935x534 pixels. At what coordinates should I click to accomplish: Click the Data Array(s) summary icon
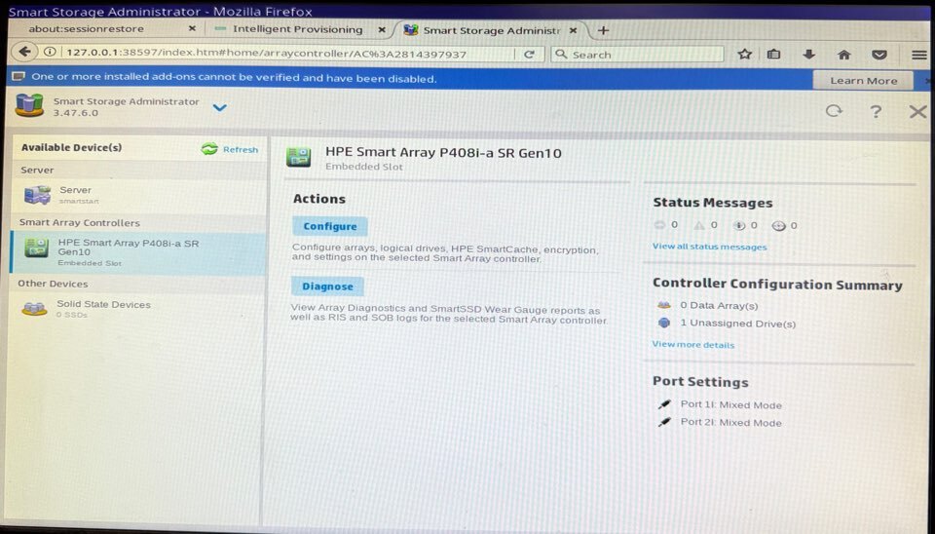coord(664,305)
